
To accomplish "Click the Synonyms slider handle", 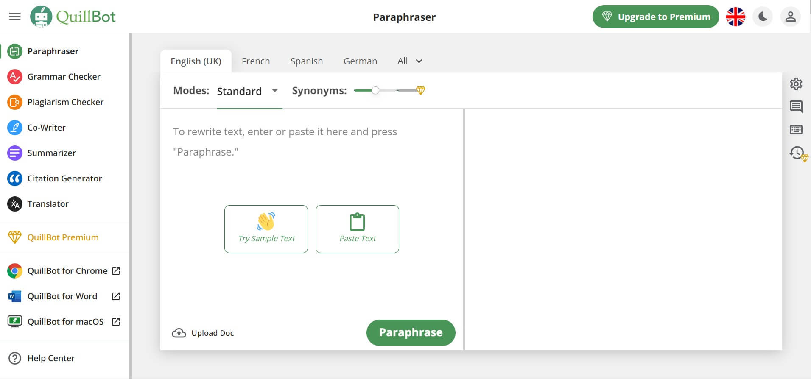I will (x=375, y=90).
